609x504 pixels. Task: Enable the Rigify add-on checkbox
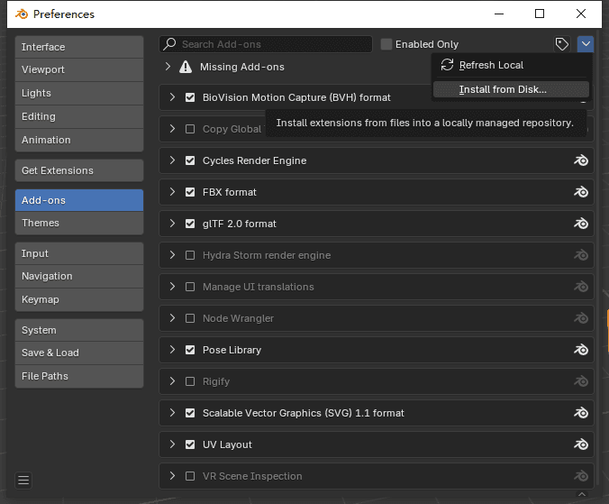point(190,381)
